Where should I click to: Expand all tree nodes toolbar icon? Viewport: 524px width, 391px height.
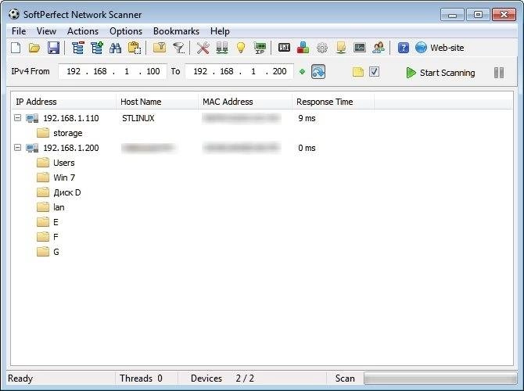pos(97,48)
